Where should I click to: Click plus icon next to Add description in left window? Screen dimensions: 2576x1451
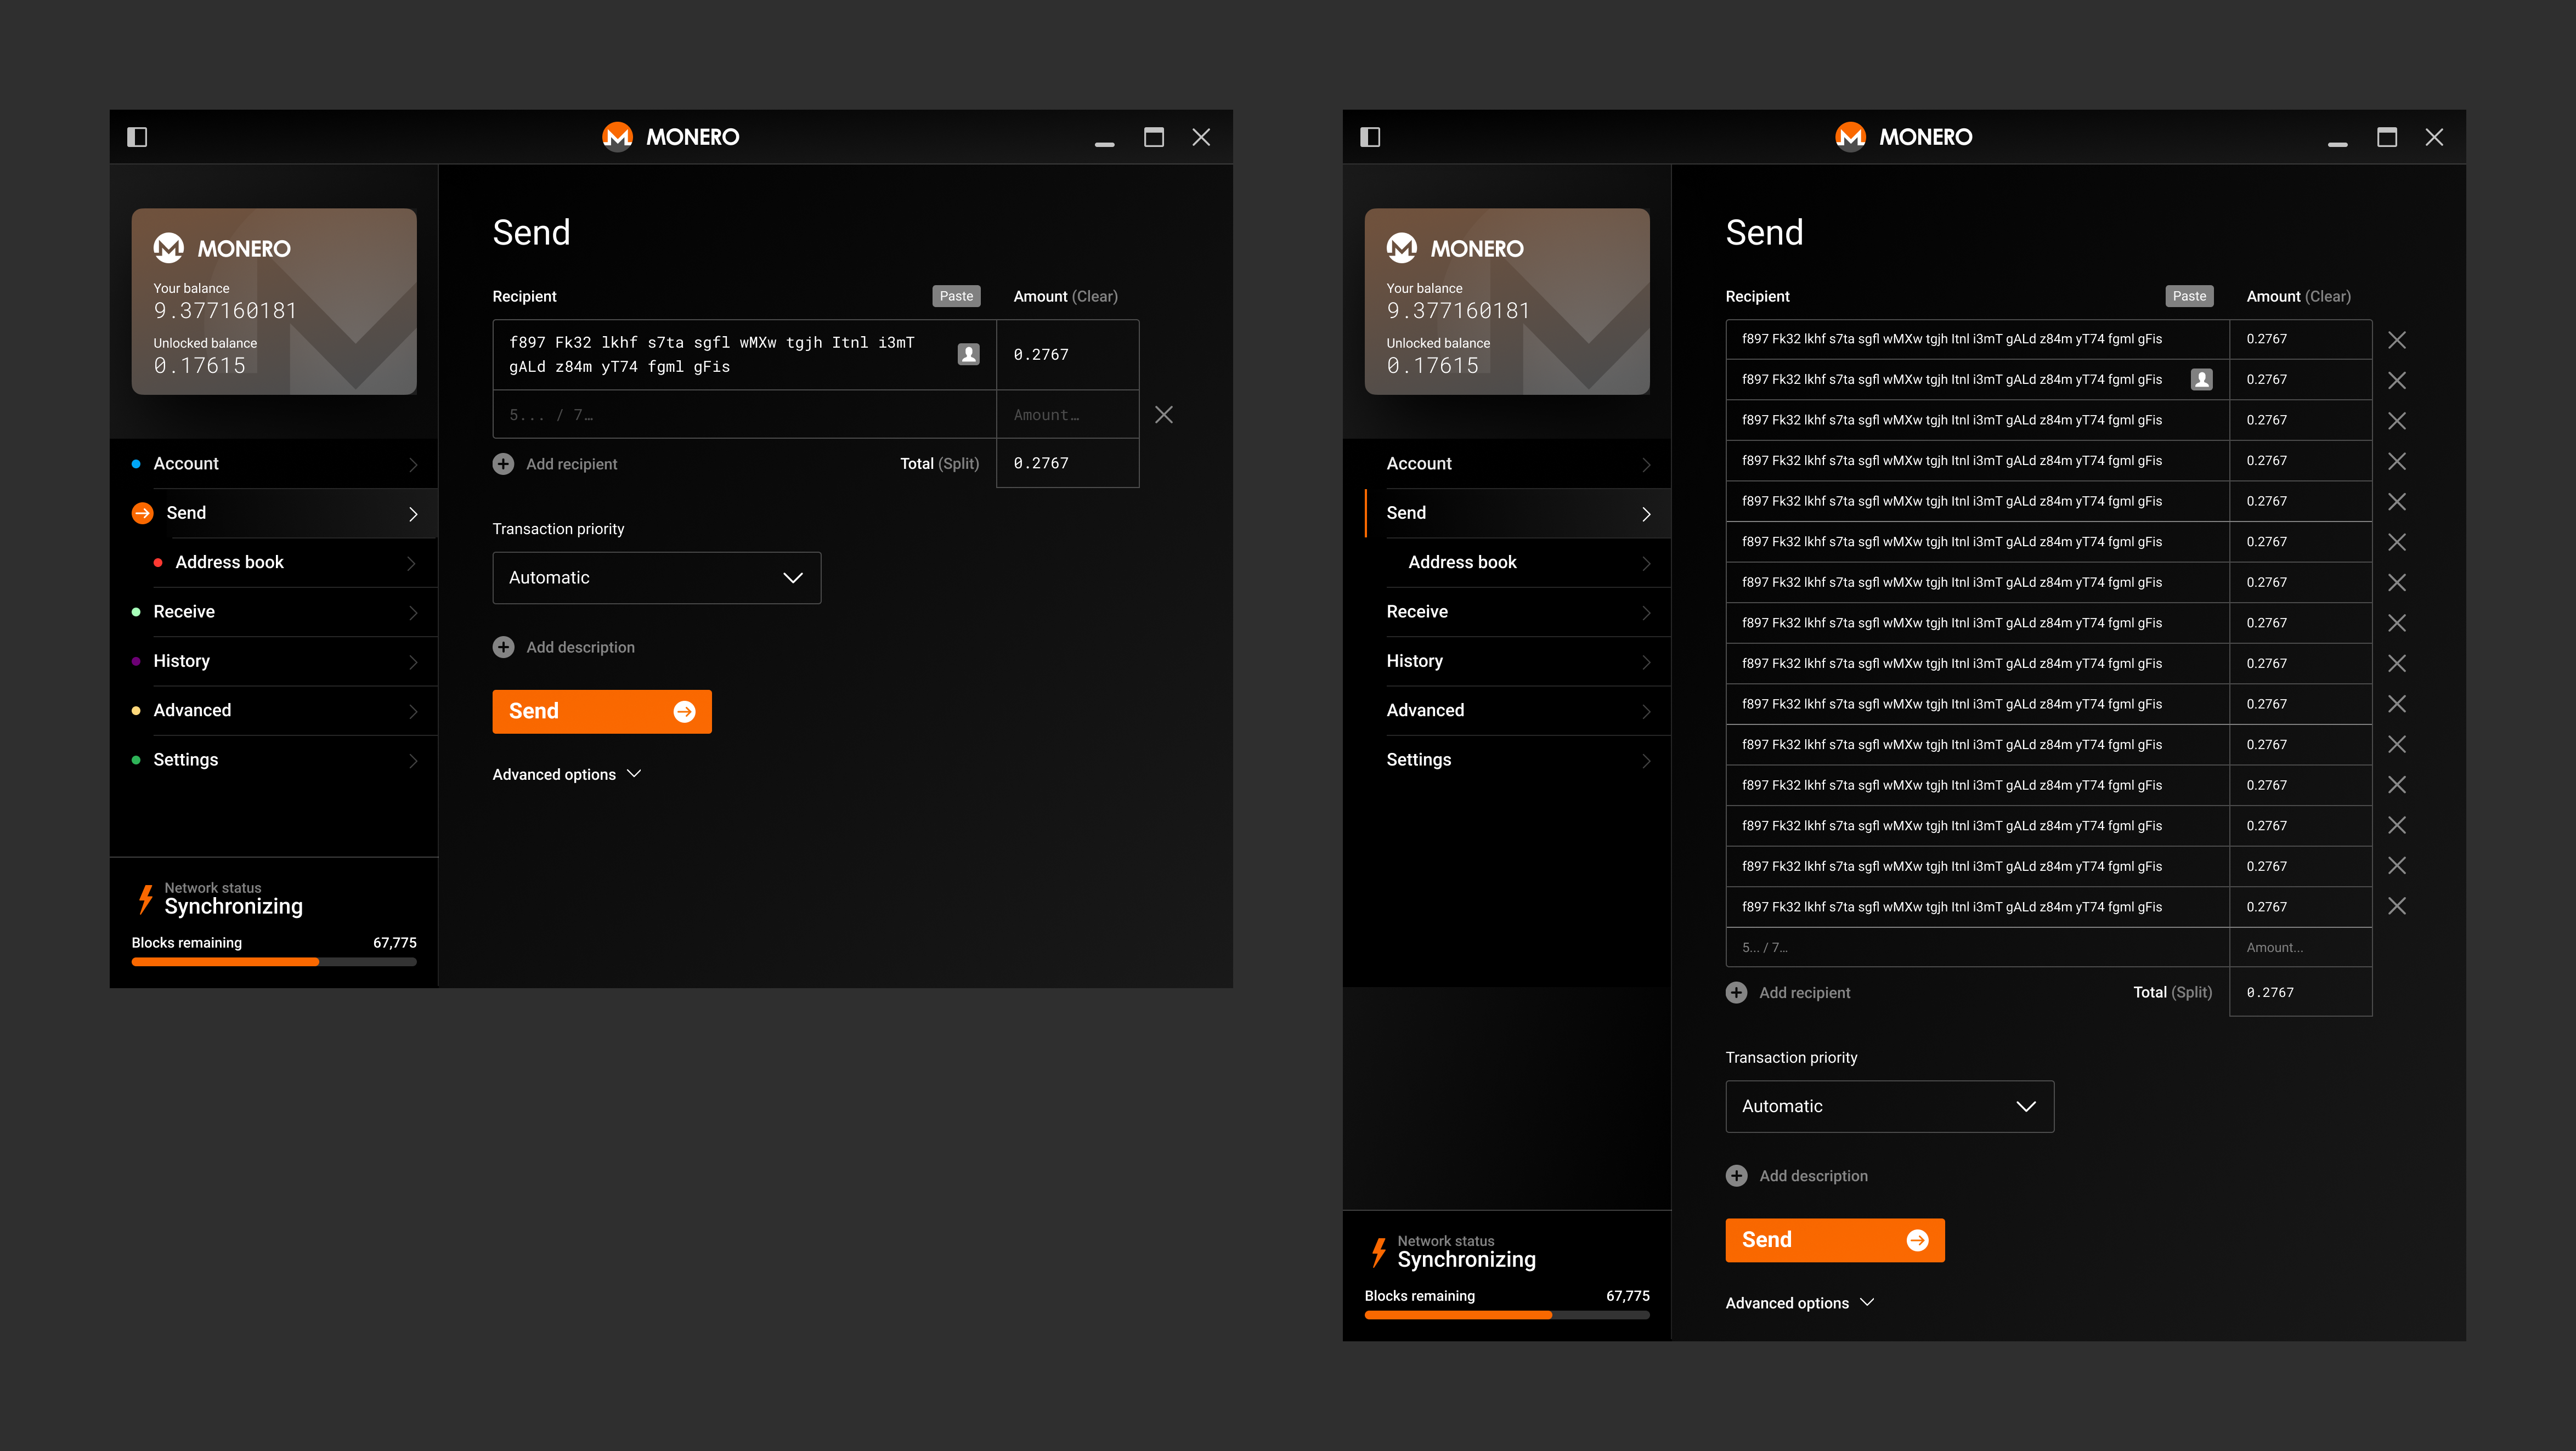point(503,647)
